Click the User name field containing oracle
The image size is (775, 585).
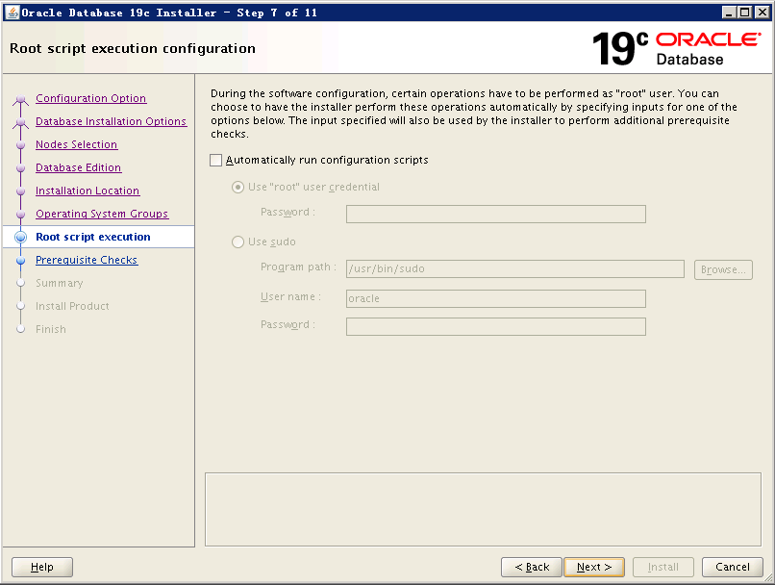click(496, 298)
